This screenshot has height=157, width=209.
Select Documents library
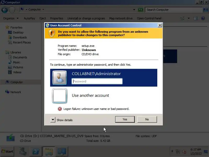click(x=20, y=57)
